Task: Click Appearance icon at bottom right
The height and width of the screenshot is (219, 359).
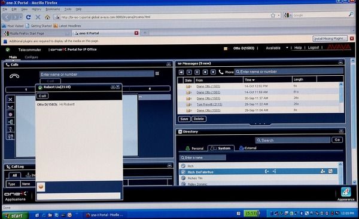Action: coord(346,192)
